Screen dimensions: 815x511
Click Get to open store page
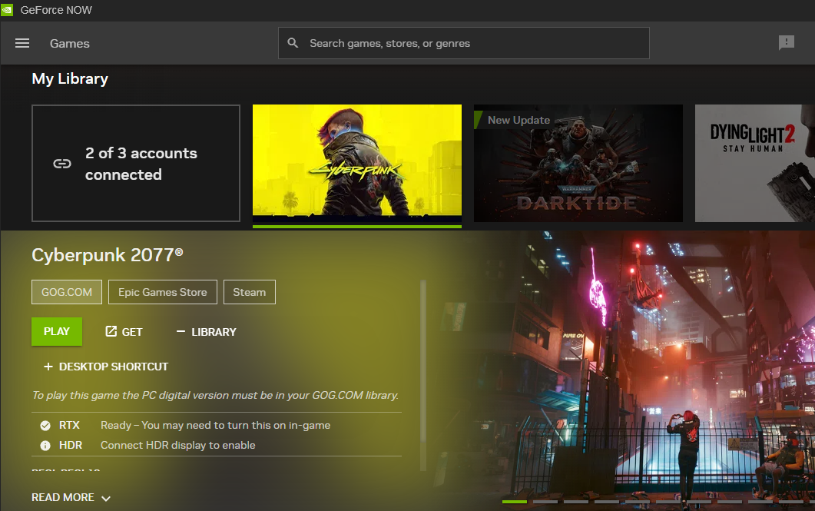tap(124, 331)
